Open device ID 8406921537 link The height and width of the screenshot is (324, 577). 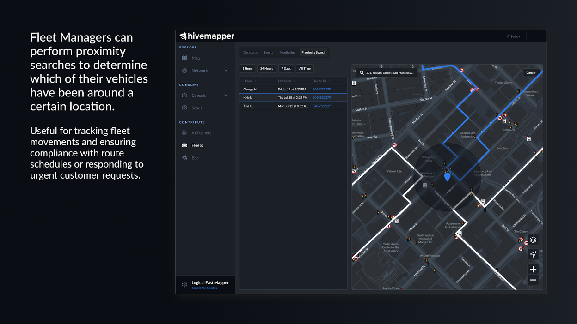pos(322,106)
